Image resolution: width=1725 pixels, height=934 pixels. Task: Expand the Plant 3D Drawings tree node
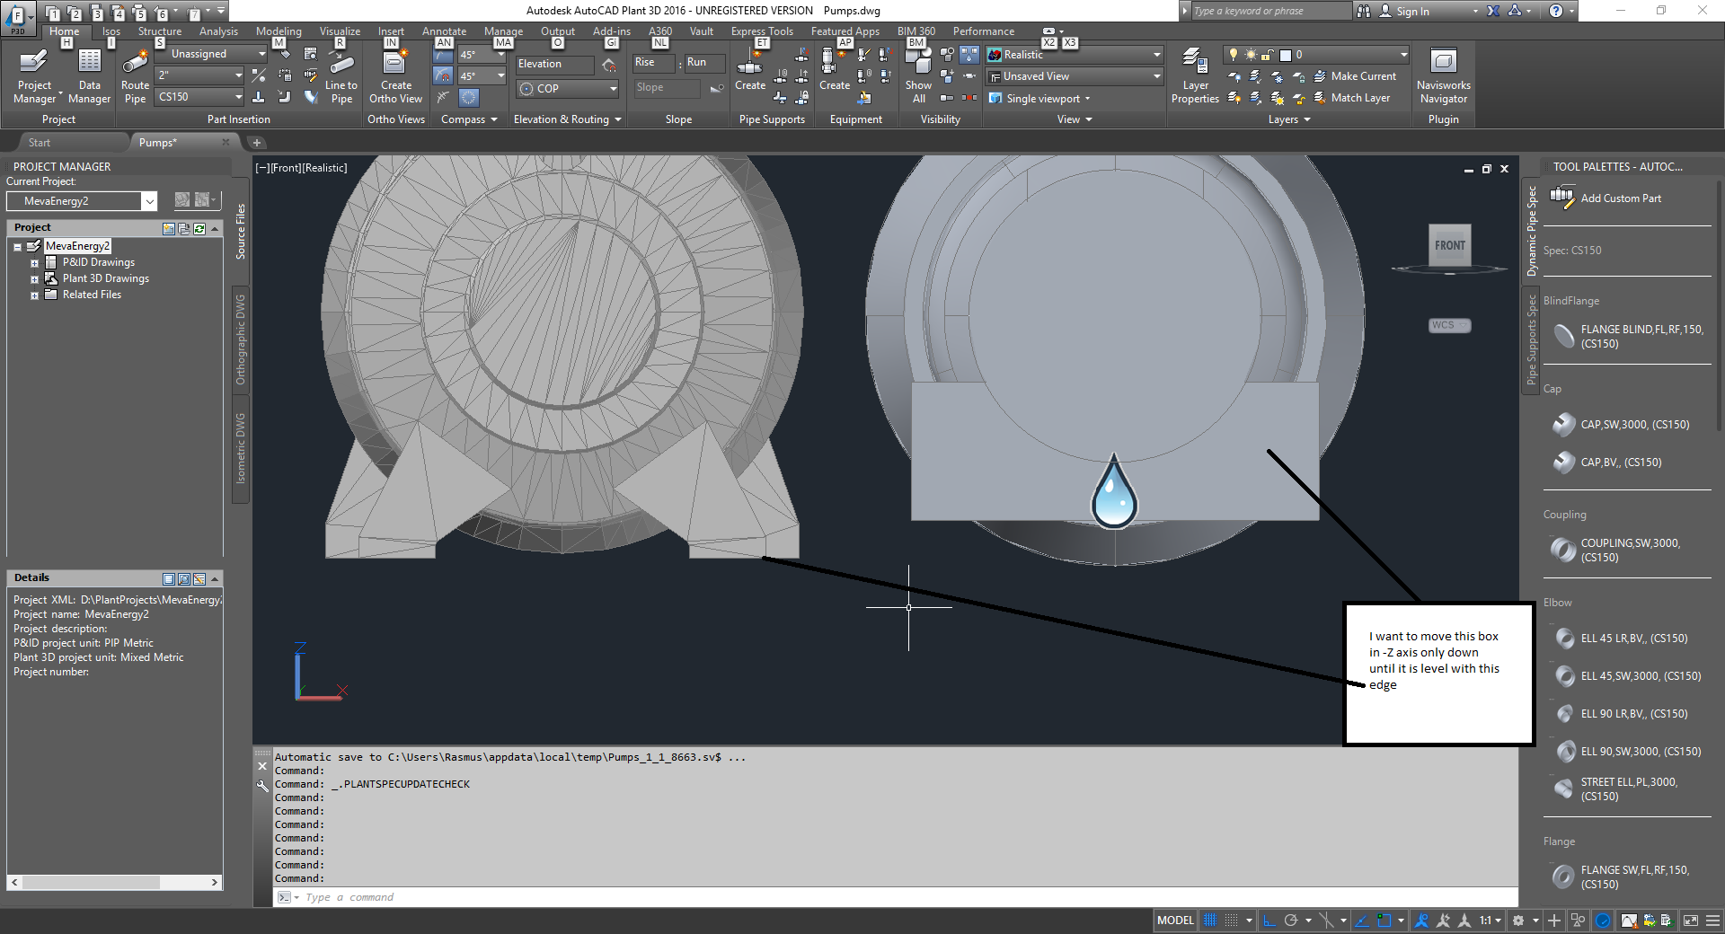(x=34, y=279)
